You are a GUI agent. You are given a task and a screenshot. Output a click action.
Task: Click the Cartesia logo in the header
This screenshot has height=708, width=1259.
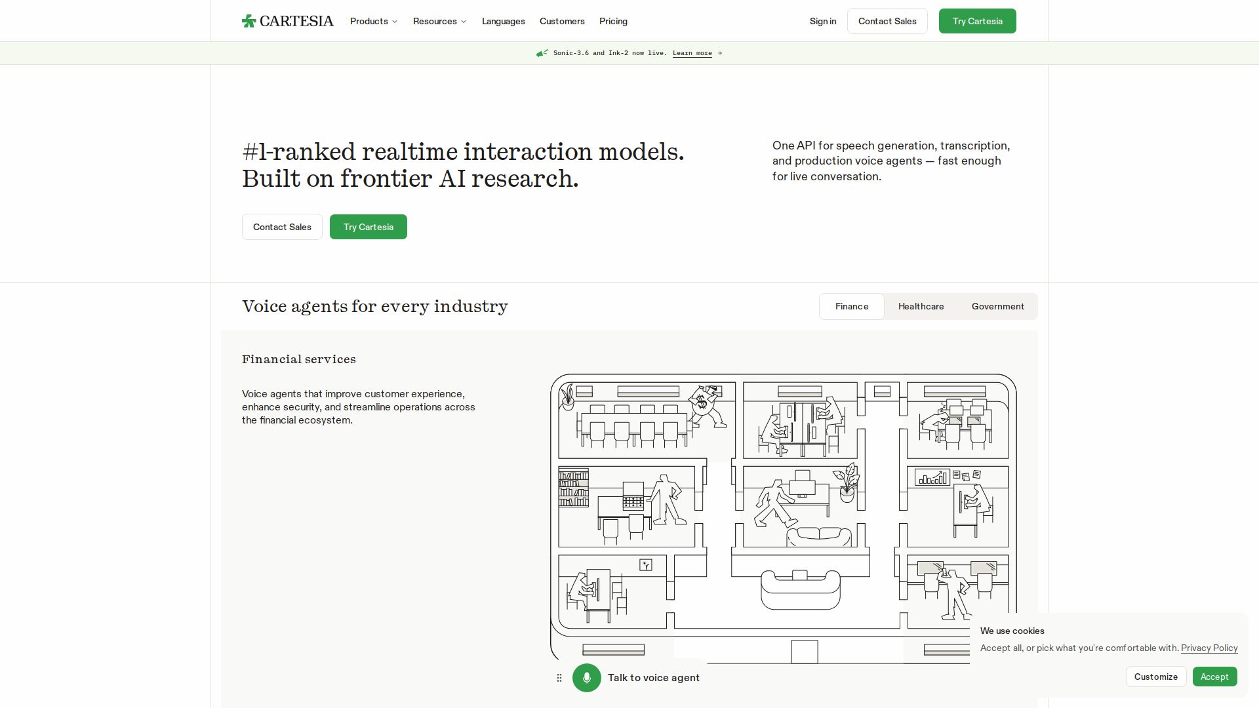(x=287, y=21)
